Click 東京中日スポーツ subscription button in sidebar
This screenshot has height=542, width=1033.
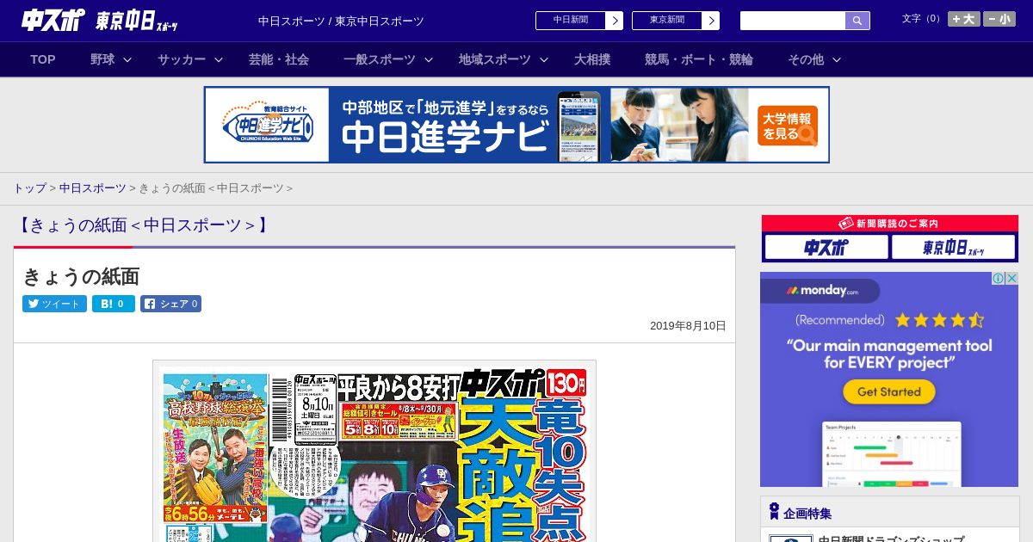[953, 247]
